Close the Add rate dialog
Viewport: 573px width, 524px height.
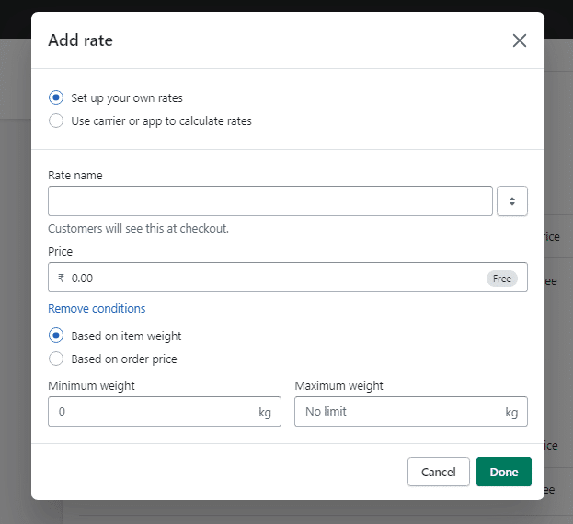tap(520, 40)
